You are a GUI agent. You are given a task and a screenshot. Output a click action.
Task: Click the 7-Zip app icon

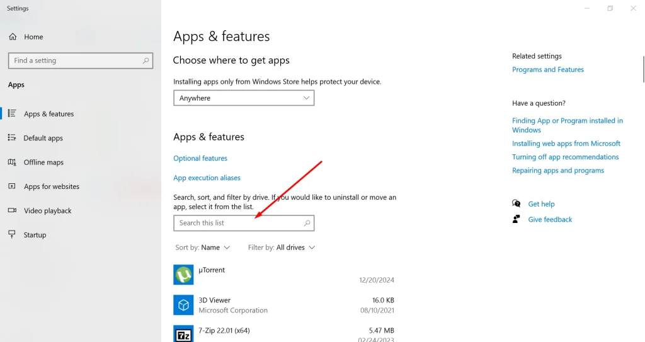183,334
